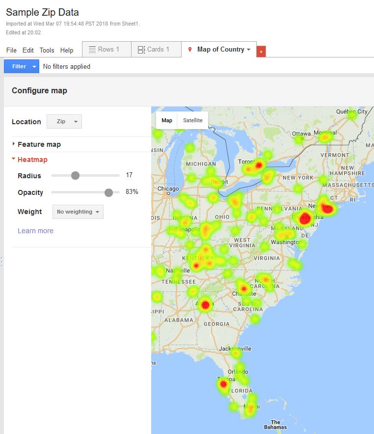The image size is (374, 434).
Task: Click the Radius slider handle
Action: (x=75, y=175)
